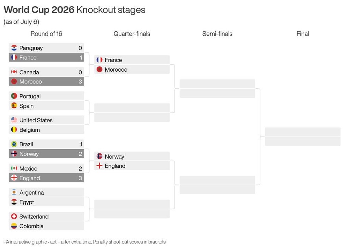The width and height of the screenshot is (349, 247).
Task: Select the Argentina flag icon
Action: coord(14,192)
